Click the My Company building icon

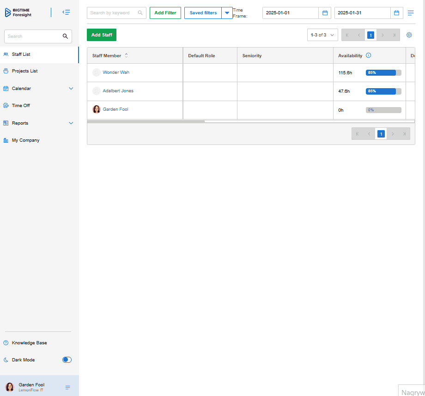pyautogui.click(x=6, y=140)
